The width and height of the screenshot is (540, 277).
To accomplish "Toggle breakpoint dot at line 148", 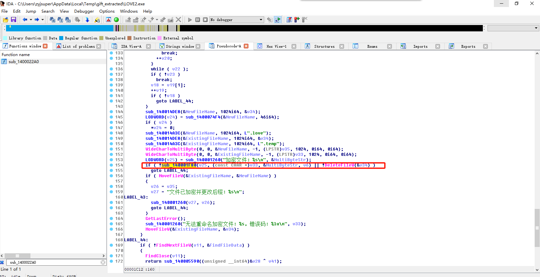I will [111, 133].
